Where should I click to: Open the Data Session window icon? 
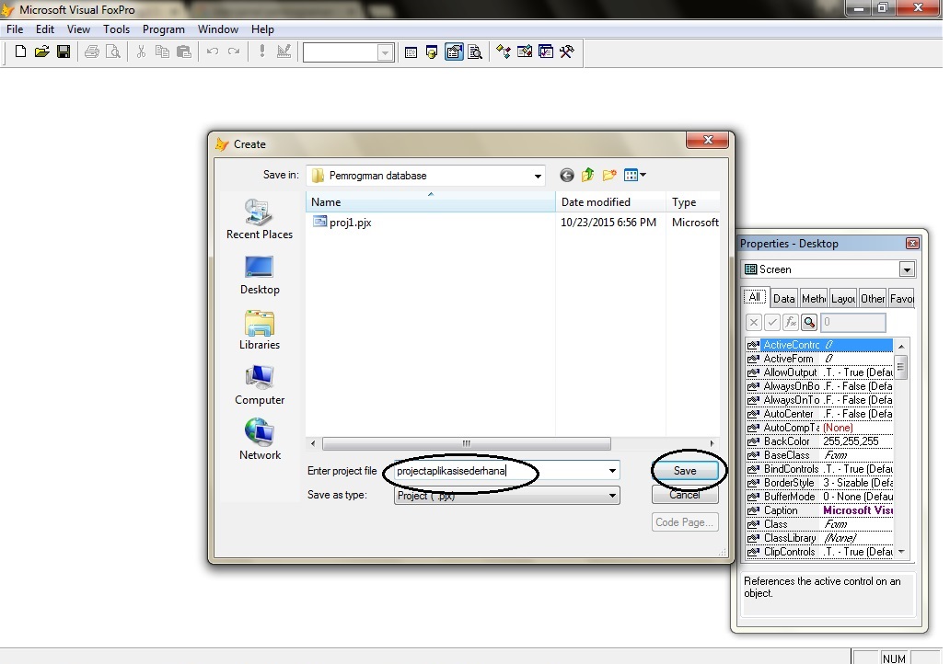click(432, 52)
